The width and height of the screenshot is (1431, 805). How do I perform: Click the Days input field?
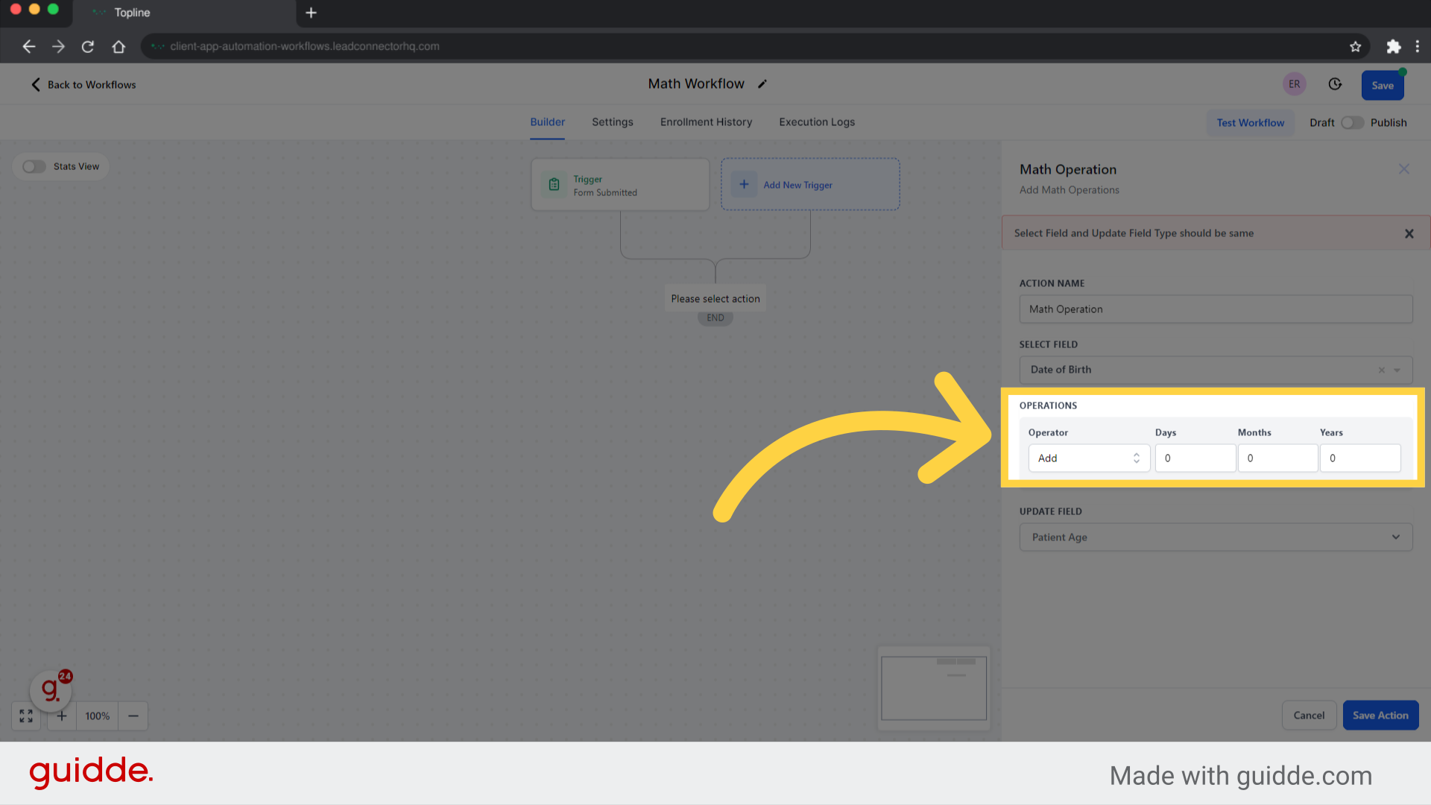1194,458
